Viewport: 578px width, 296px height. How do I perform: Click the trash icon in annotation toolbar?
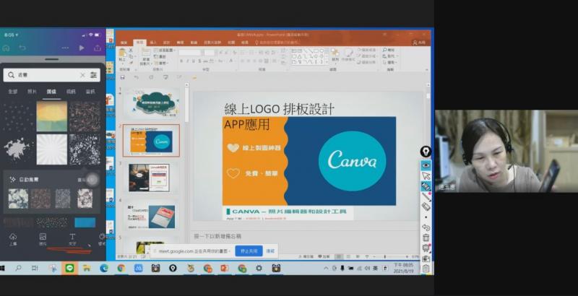pos(426,238)
